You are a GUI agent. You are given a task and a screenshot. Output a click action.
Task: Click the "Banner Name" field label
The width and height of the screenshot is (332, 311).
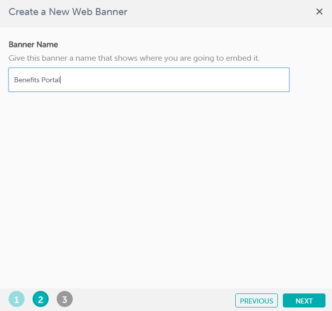pos(33,45)
